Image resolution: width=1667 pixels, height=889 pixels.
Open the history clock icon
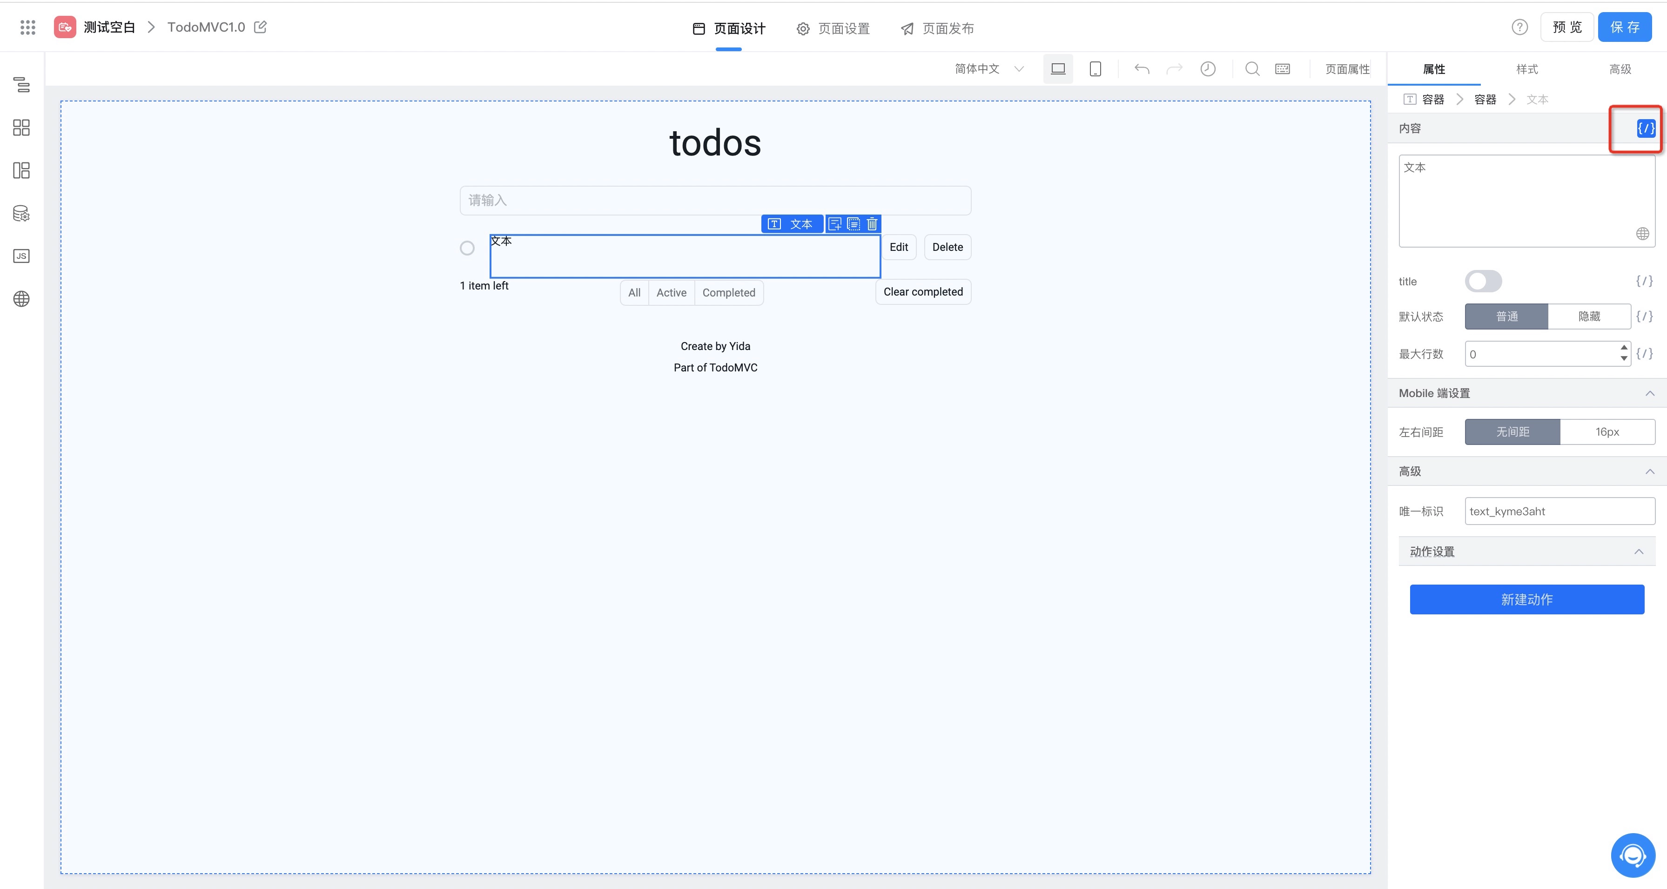click(1208, 69)
